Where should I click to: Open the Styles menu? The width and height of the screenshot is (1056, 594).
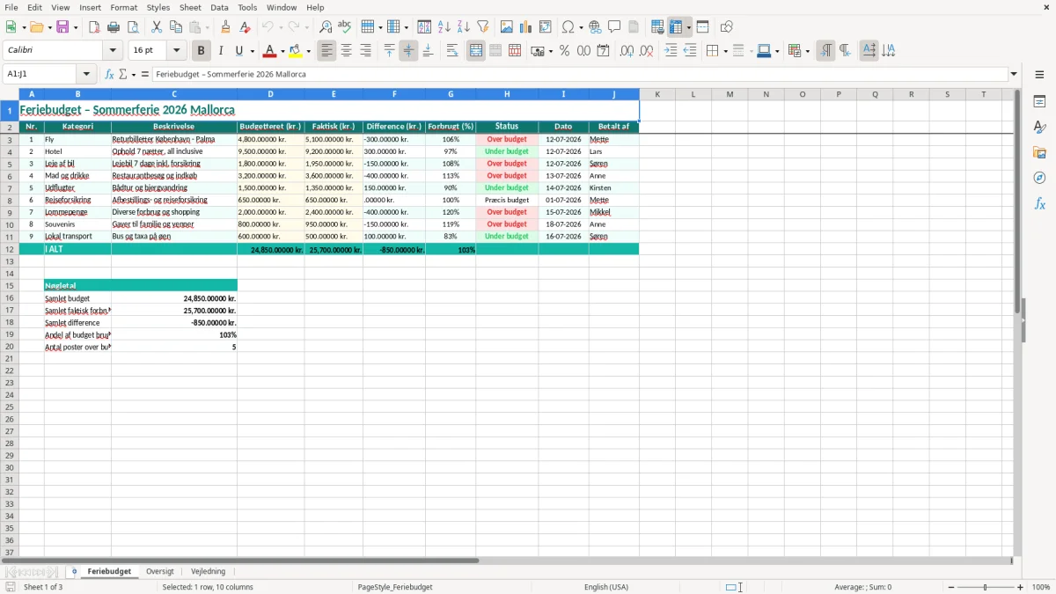point(158,7)
